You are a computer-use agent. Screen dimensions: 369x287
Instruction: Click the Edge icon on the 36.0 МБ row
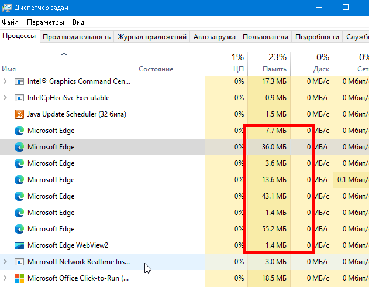19,147
